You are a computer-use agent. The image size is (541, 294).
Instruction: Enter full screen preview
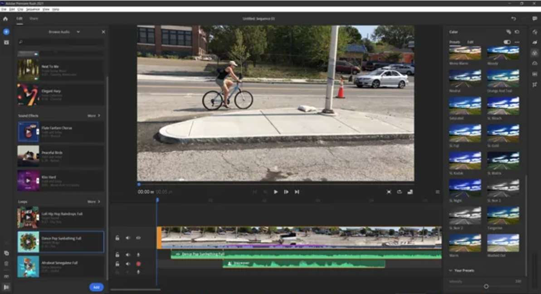[389, 192]
